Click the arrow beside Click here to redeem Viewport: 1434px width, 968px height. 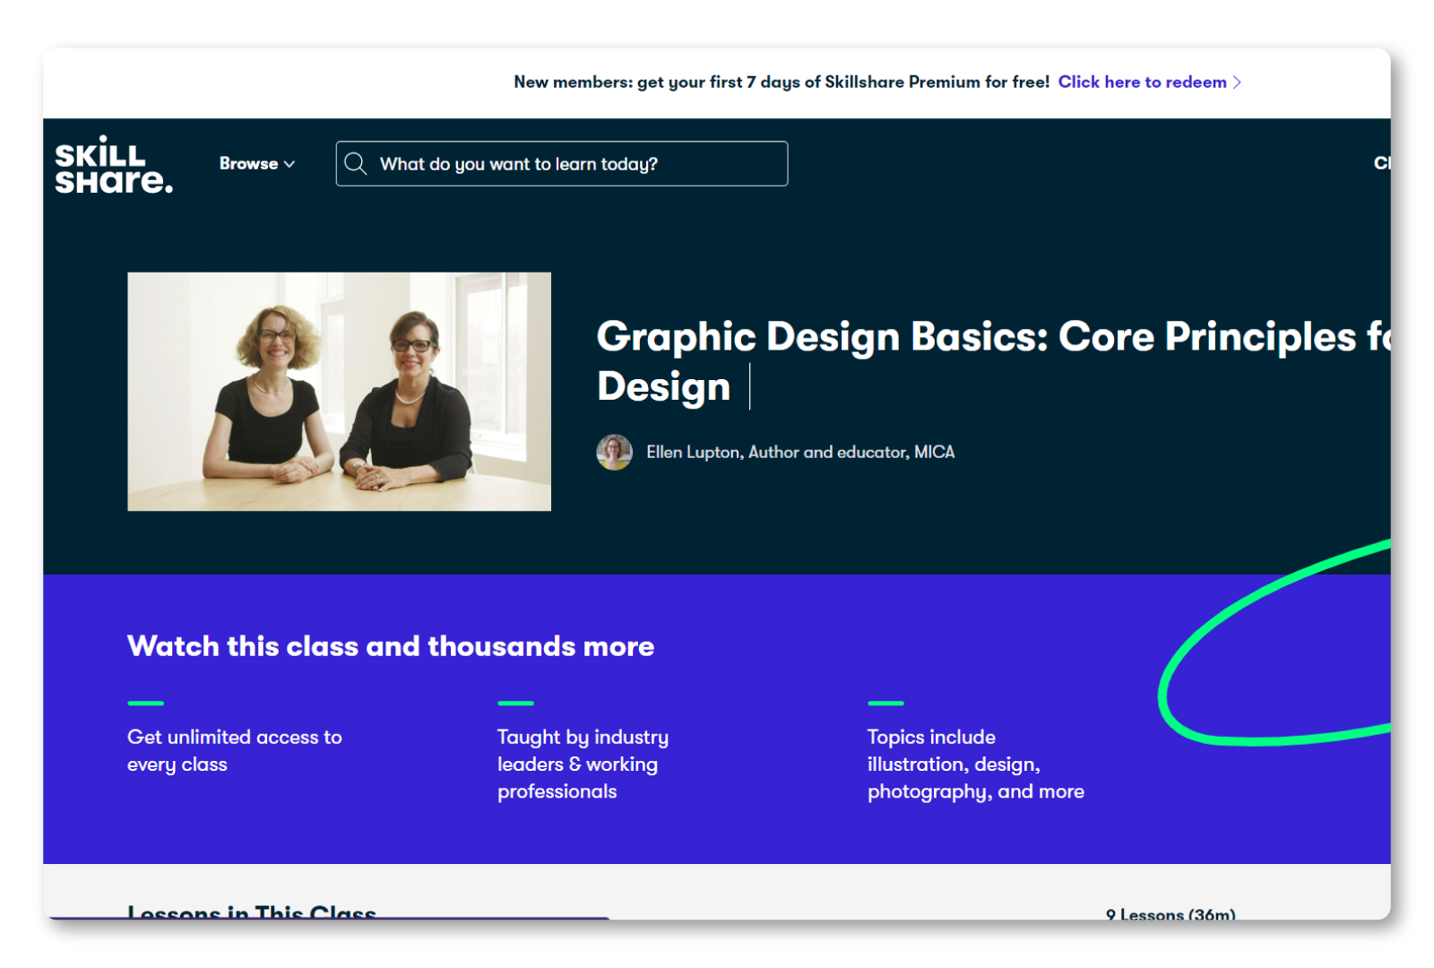click(x=1238, y=82)
